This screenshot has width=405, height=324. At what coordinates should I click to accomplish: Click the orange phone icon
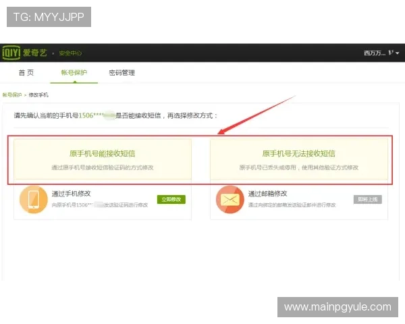click(34, 199)
